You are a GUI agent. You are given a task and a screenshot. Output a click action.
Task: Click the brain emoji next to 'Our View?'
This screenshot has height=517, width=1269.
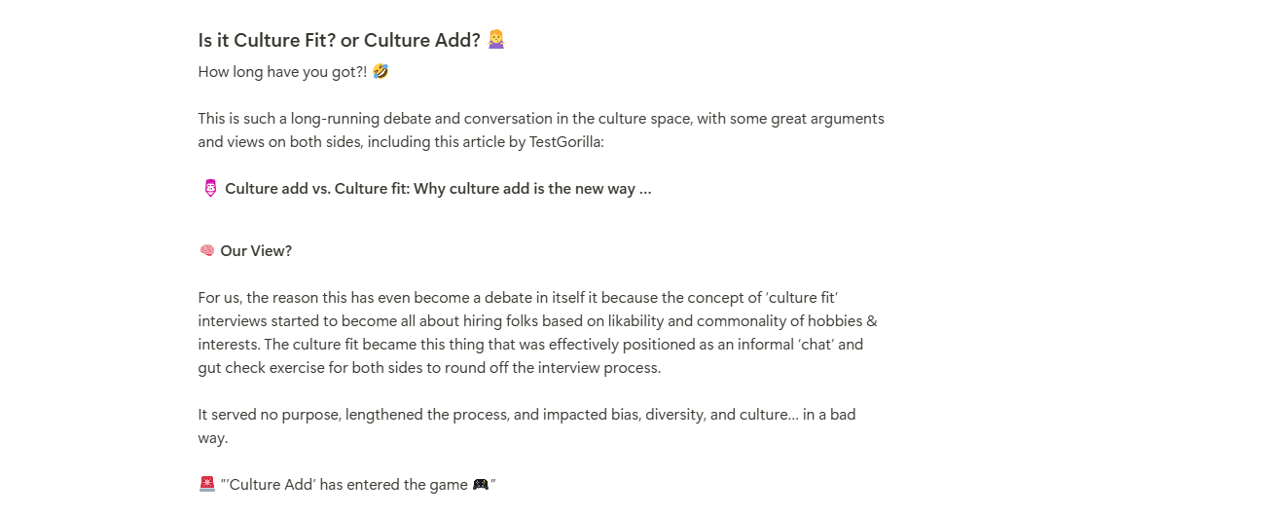tap(206, 251)
